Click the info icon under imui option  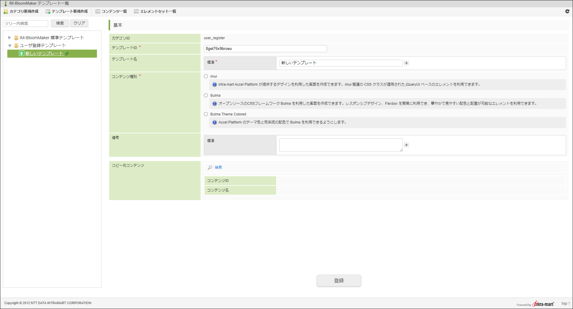coord(214,85)
